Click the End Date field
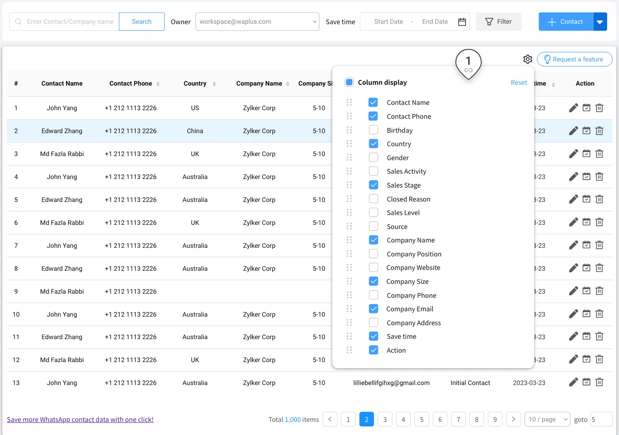The width and height of the screenshot is (619, 435). coord(435,22)
